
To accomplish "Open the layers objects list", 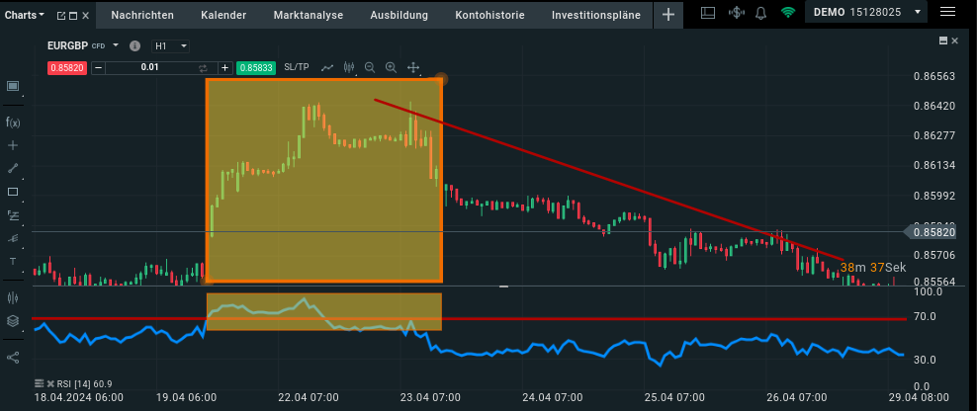I will pos(13,321).
